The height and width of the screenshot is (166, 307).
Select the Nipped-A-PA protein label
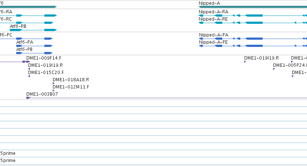click(x=214, y=35)
